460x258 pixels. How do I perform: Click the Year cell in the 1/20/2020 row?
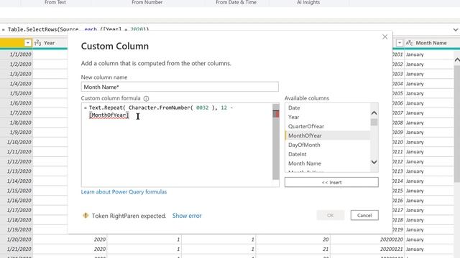70,239
